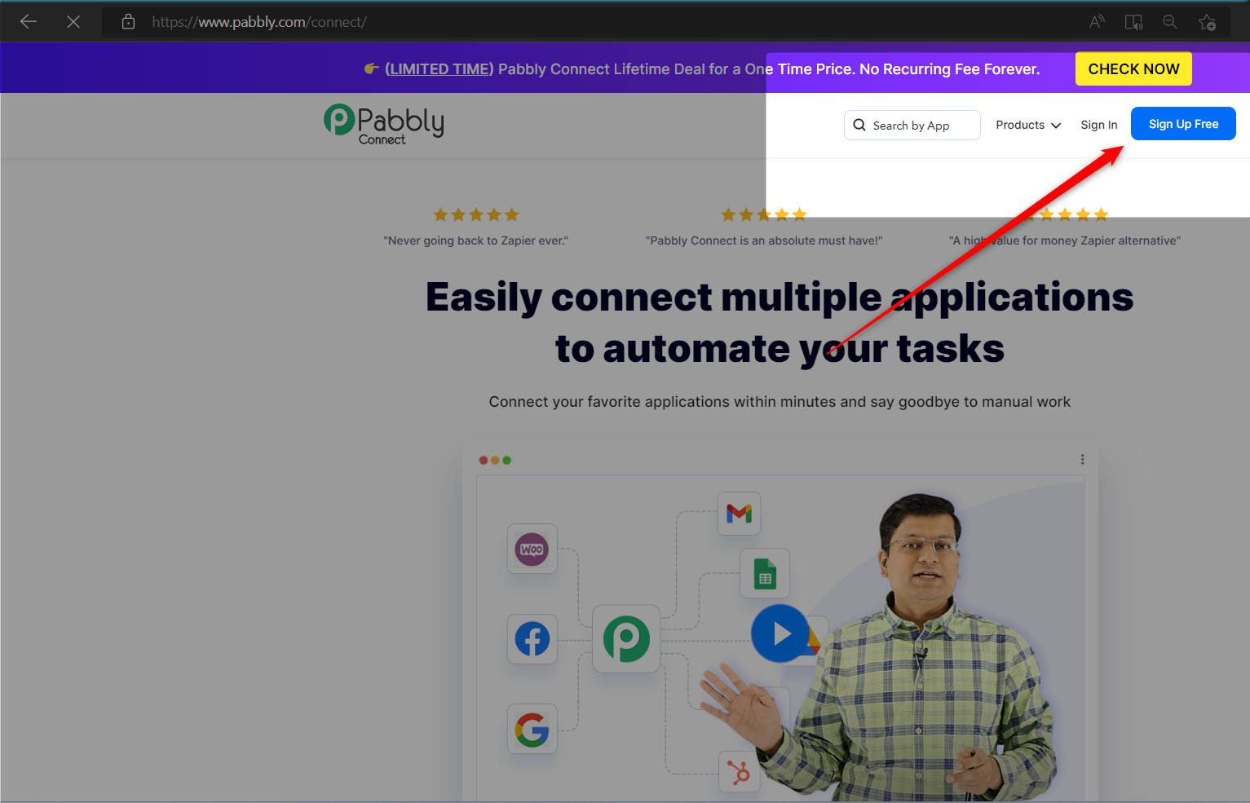
Task: Stop page loading with the X button
Action: 73,22
